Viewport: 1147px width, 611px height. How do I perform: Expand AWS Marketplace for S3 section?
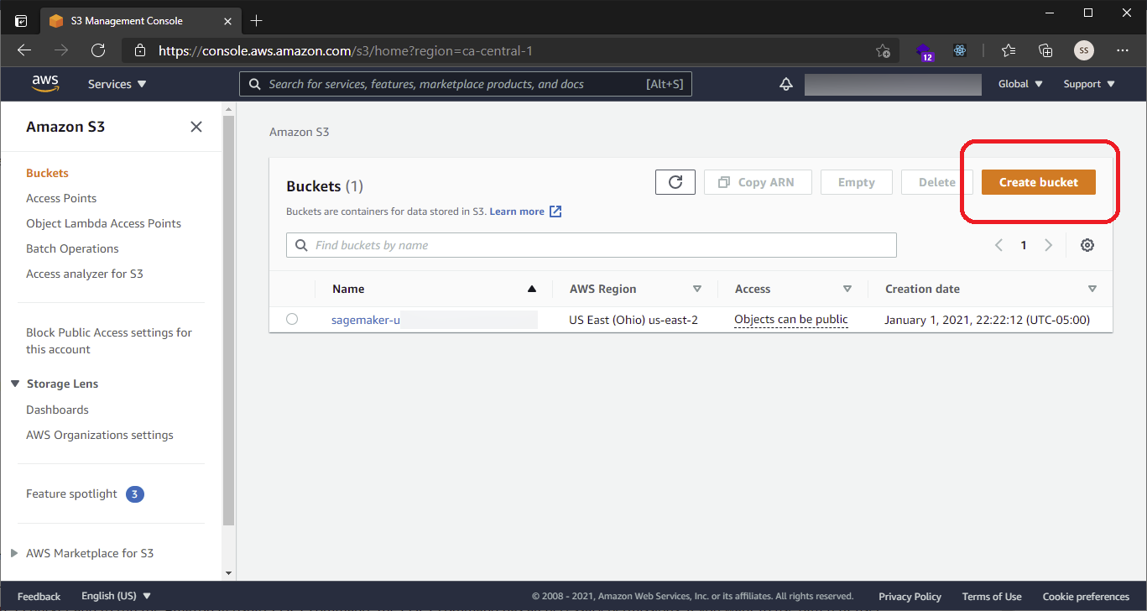[x=14, y=553]
